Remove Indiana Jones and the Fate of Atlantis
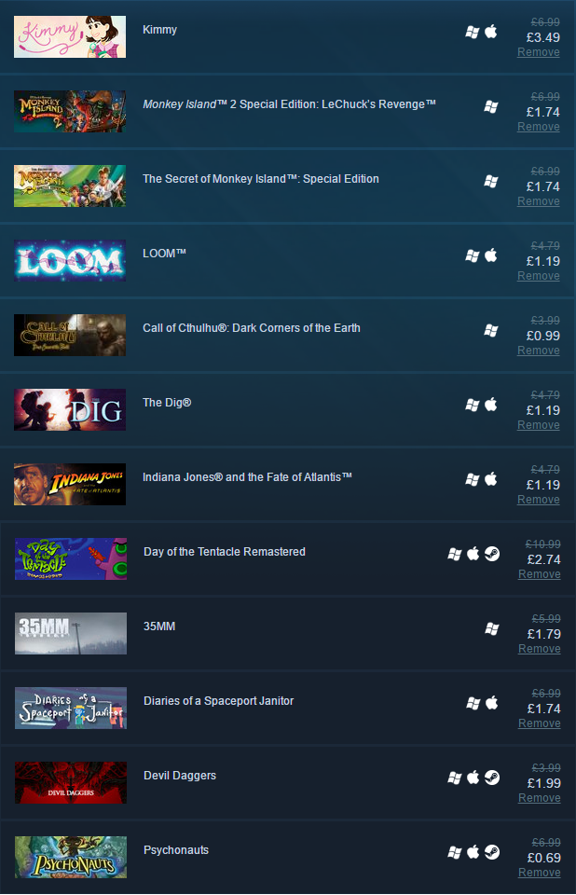Viewport: 576px width, 895px height. [539, 500]
